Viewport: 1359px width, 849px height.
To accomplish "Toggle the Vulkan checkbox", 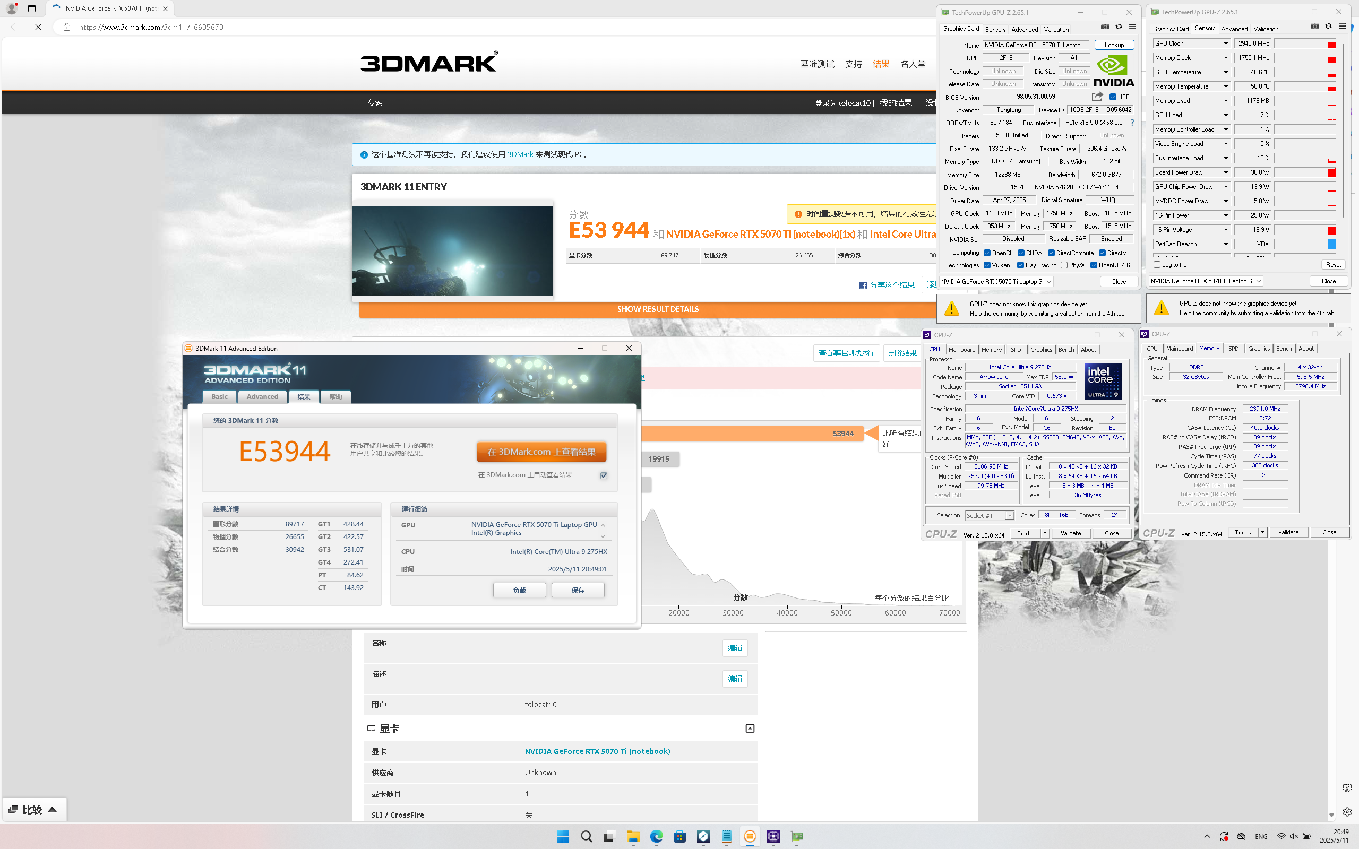I will click(x=987, y=266).
